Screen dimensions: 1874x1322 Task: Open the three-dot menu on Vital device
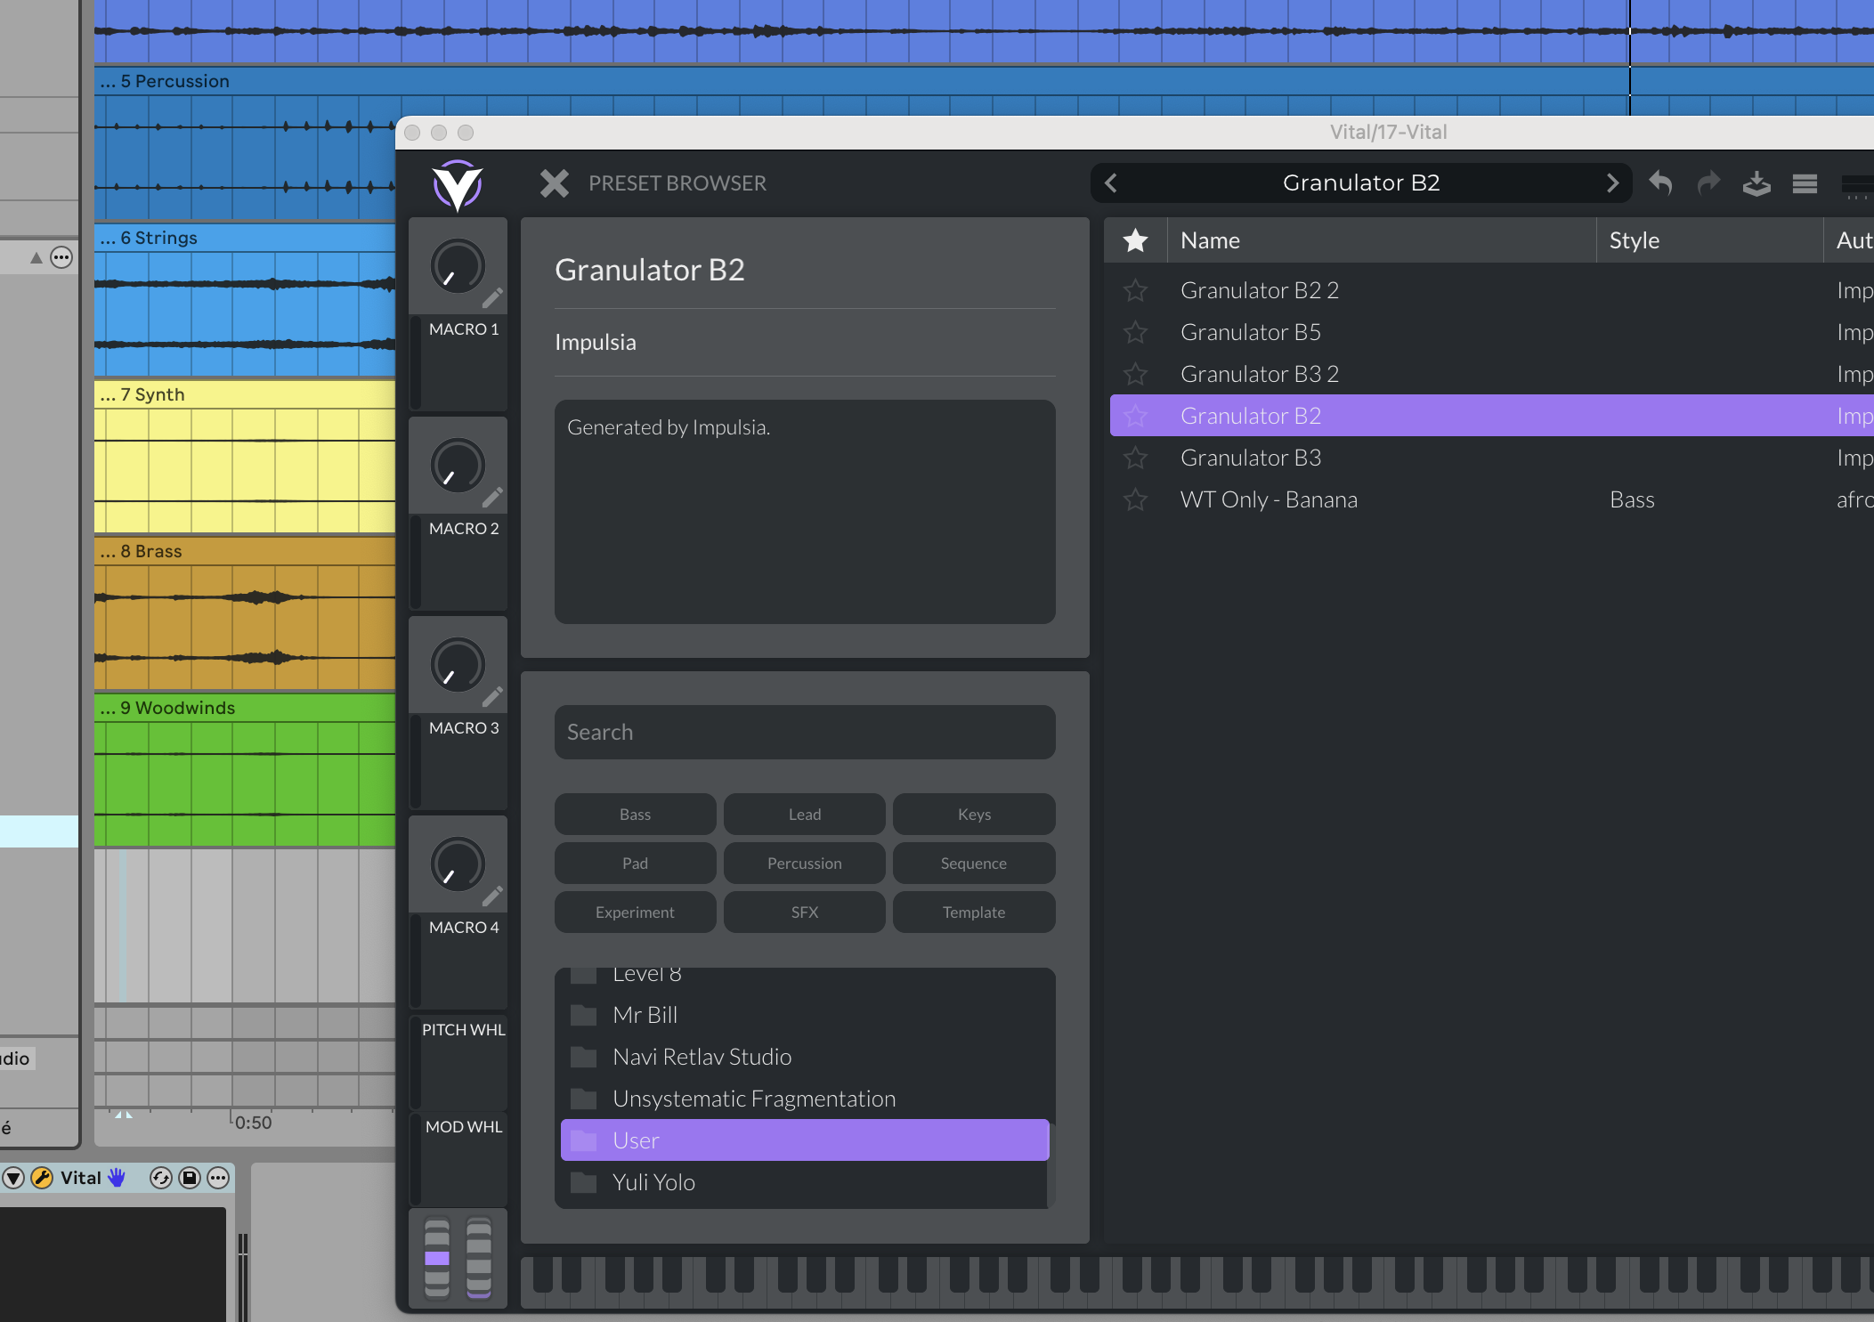pyautogui.click(x=218, y=1178)
